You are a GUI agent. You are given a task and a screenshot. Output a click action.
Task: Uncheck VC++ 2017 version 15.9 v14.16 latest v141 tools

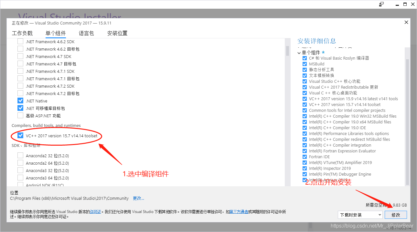[x=305, y=99]
